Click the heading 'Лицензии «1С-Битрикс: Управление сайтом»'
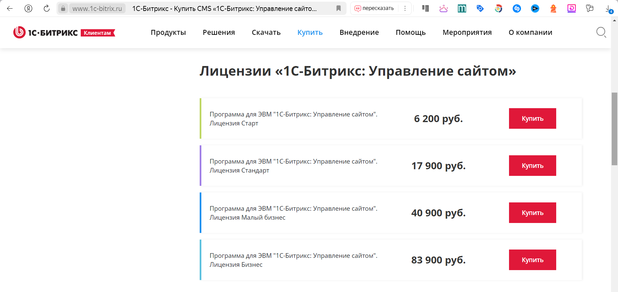 point(358,71)
